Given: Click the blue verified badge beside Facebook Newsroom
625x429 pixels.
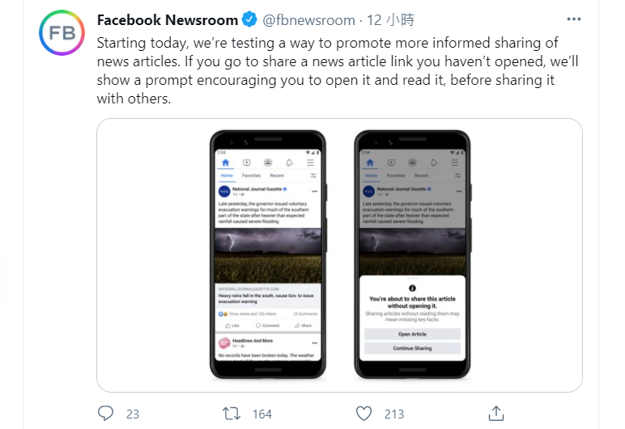Looking at the screenshot, I should coord(252,19).
